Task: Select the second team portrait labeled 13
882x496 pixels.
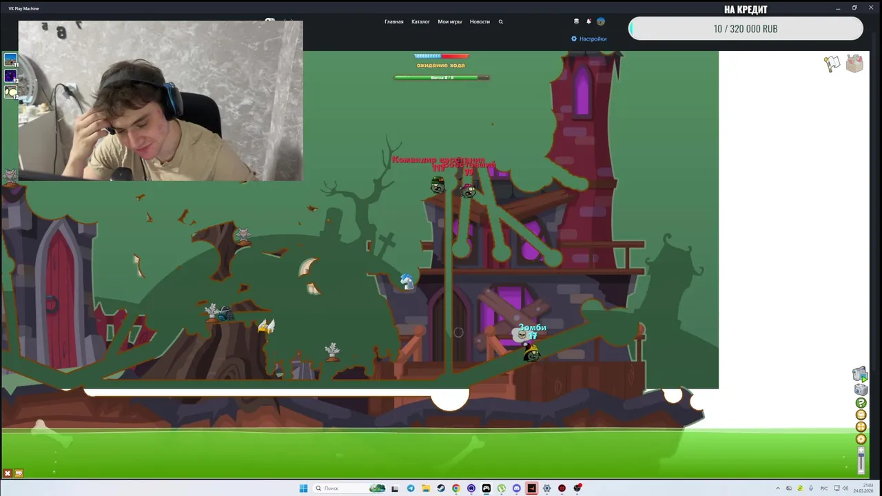Action: click(10, 76)
